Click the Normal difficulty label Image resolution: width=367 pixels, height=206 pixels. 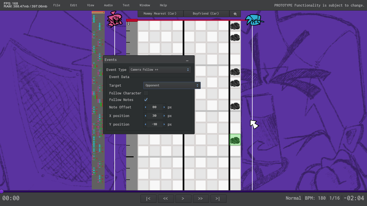293,198
